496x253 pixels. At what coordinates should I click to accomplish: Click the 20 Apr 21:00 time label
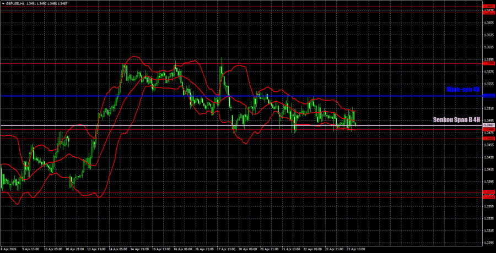point(269,249)
